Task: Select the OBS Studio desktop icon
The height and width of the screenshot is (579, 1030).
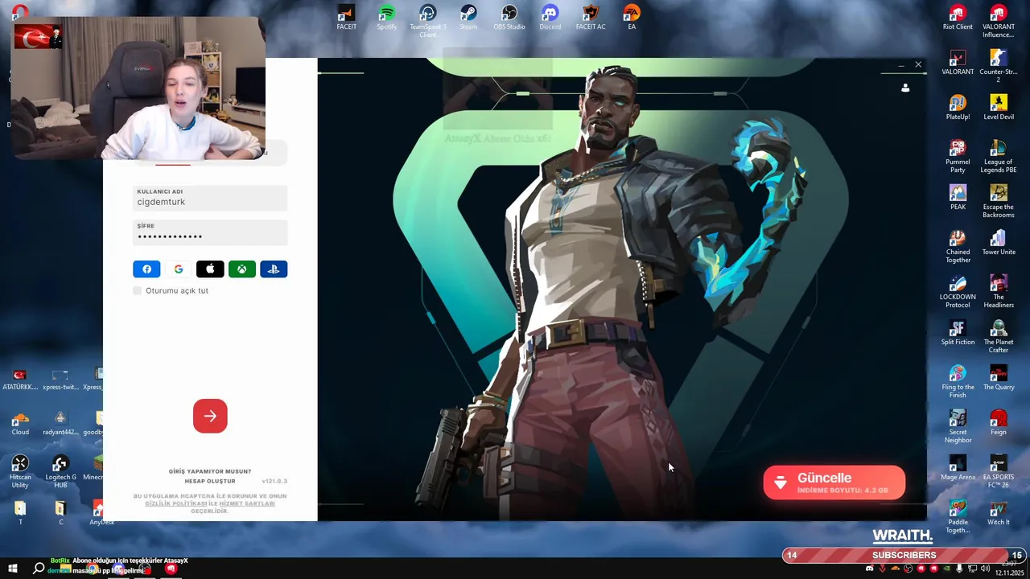Action: click(x=509, y=18)
